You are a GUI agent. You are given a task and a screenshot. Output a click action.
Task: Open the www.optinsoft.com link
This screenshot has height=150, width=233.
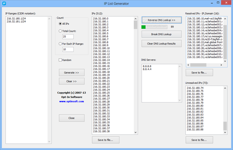(71, 101)
